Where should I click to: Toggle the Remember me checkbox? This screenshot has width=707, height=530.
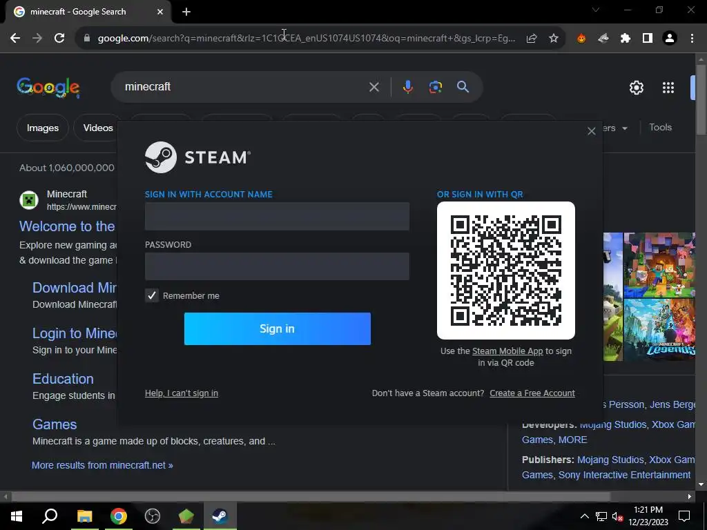click(152, 295)
